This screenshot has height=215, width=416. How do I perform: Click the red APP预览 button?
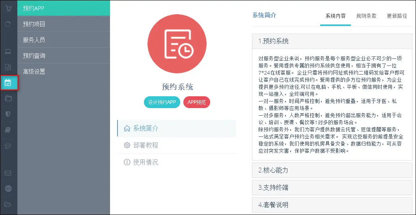[x=197, y=102]
